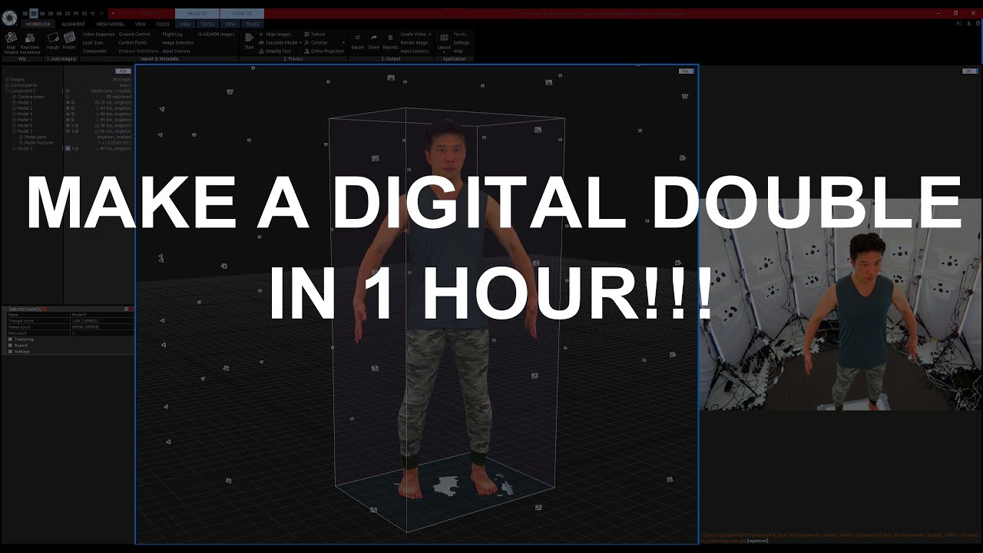This screenshot has height=553, width=983.
Task: Select Model Textures tree row
Action: (38, 142)
